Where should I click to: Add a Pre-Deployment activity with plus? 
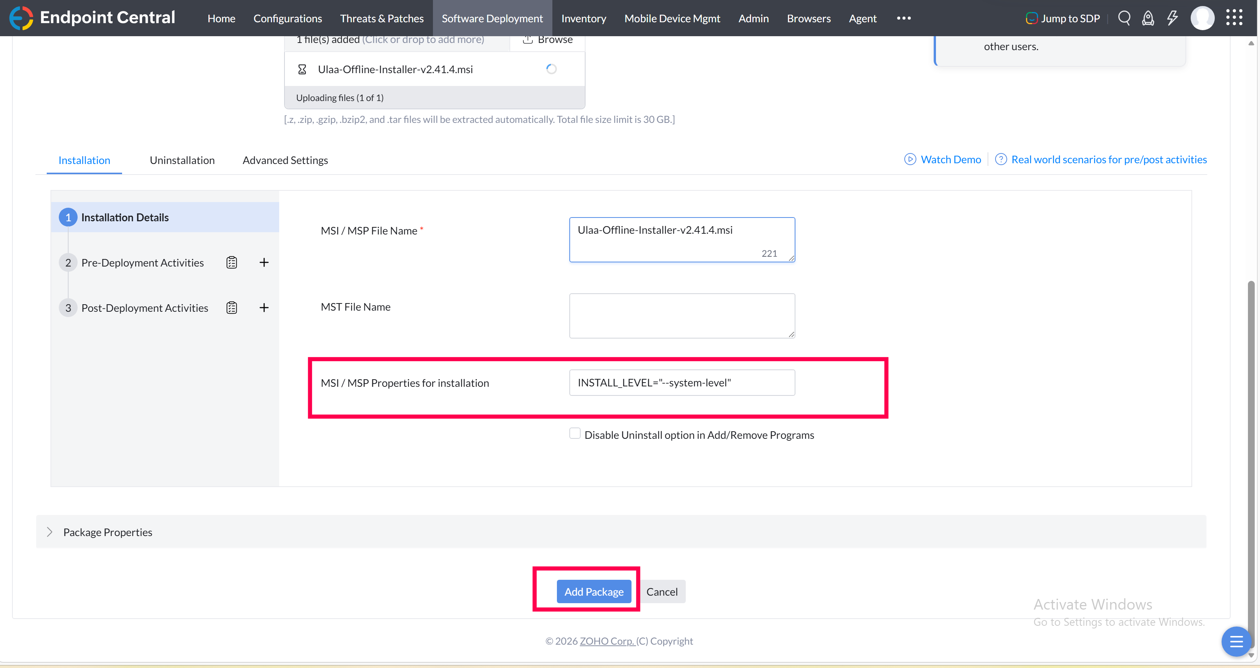point(264,263)
